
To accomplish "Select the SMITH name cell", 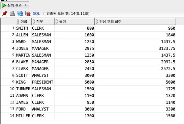I will pos(24,28).
